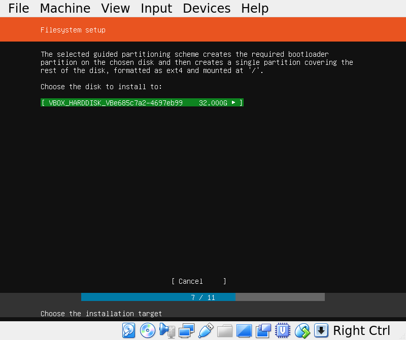
Task: Click the 7 / 11 progress bar
Action: pos(203,297)
